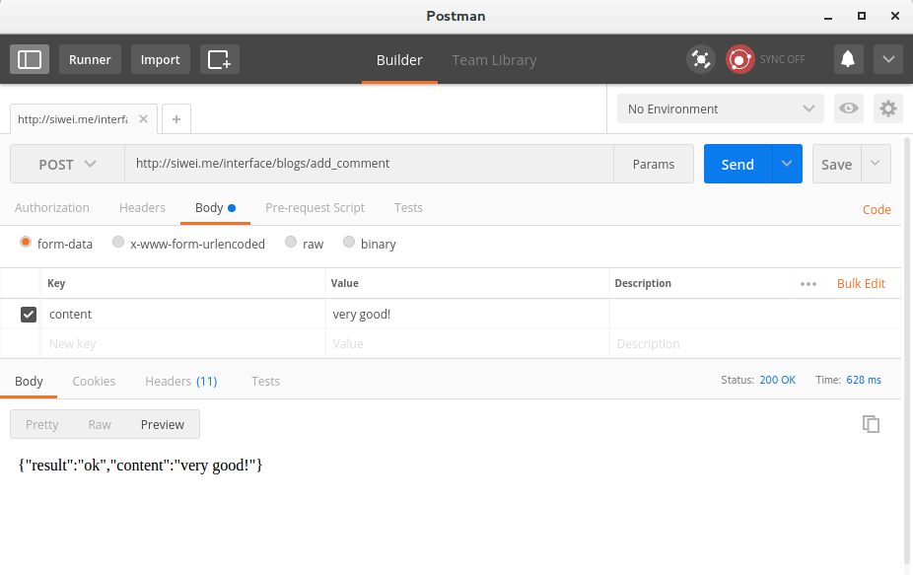913x575 pixels.
Task: Open environment quick look eye icon
Action: pyautogui.click(x=848, y=108)
